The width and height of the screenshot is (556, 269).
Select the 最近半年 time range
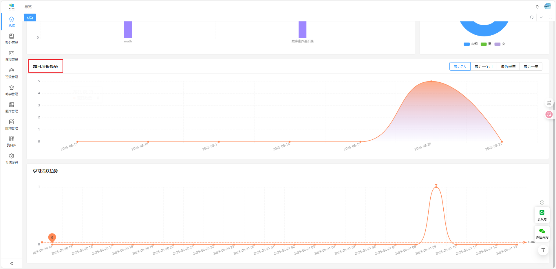508,67
